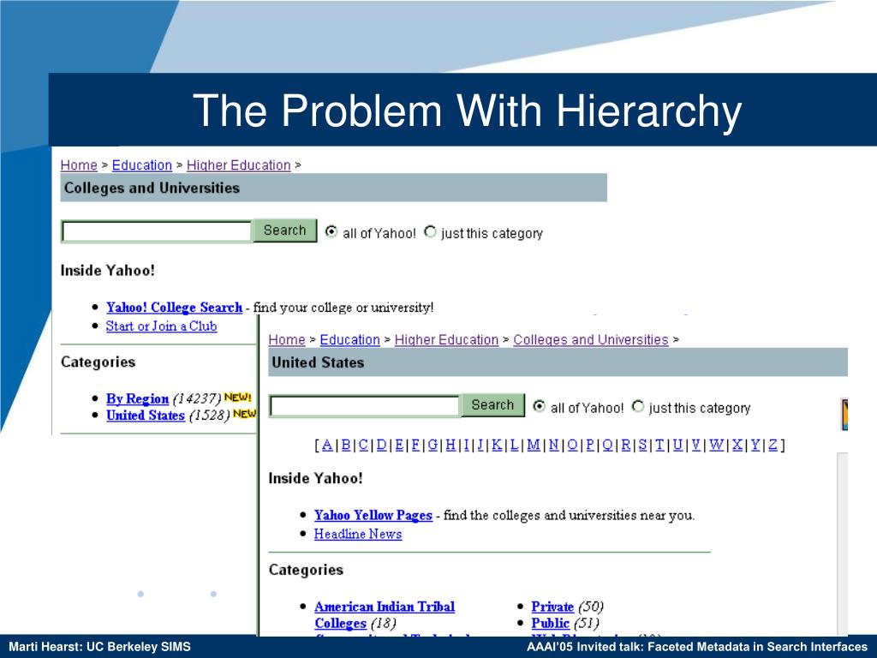
Task: Click 'Marti Hearst: UC Berkeley SIMS' footer text
Action: pyautogui.click(x=99, y=647)
